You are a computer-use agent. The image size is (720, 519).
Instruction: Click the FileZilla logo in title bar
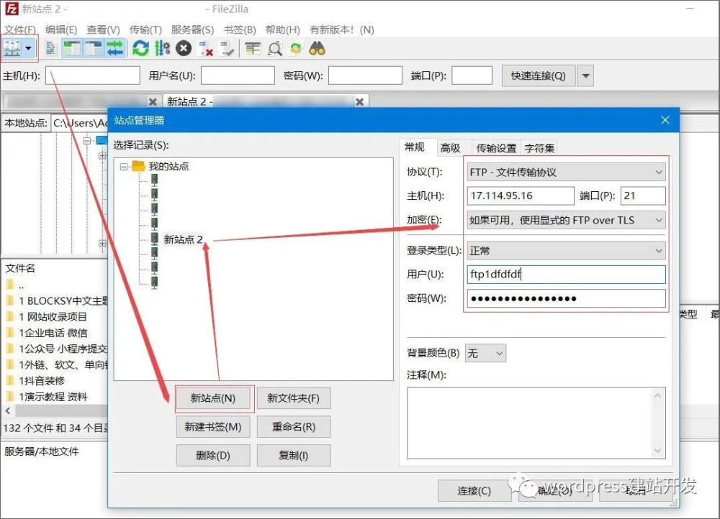click(x=11, y=9)
